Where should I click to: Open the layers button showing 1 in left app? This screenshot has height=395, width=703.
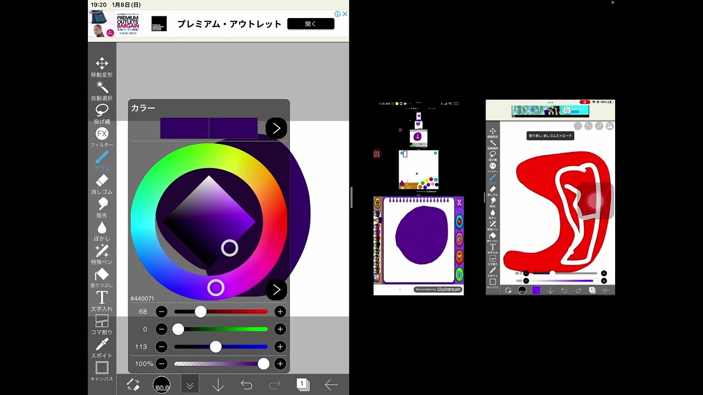pyautogui.click(x=303, y=385)
